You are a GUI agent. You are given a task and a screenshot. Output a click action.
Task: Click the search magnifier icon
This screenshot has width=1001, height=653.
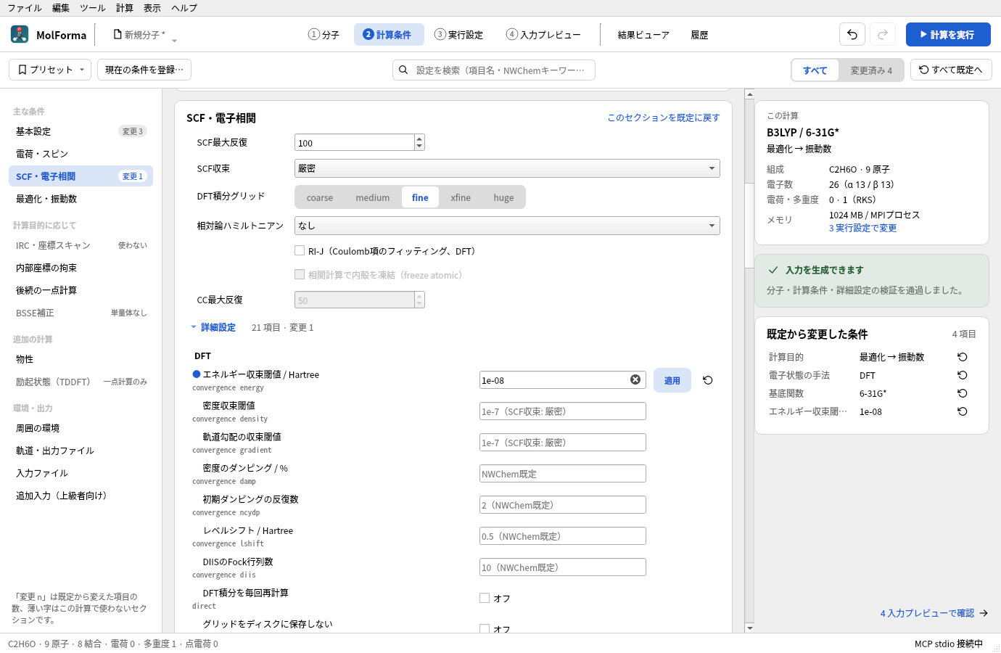tap(403, 70)
